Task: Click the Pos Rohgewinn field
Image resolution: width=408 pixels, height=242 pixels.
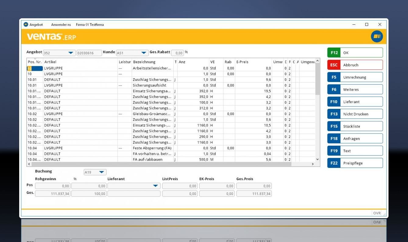Action: coord(53,186)
